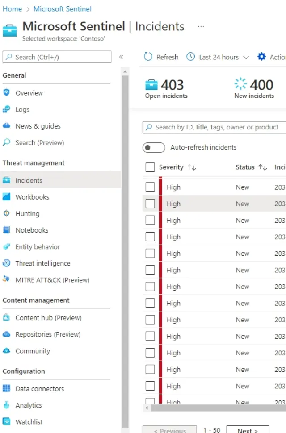
Task: Click the Microsoft Sentinel breadcrumb link
Action: tap(63, 9)
